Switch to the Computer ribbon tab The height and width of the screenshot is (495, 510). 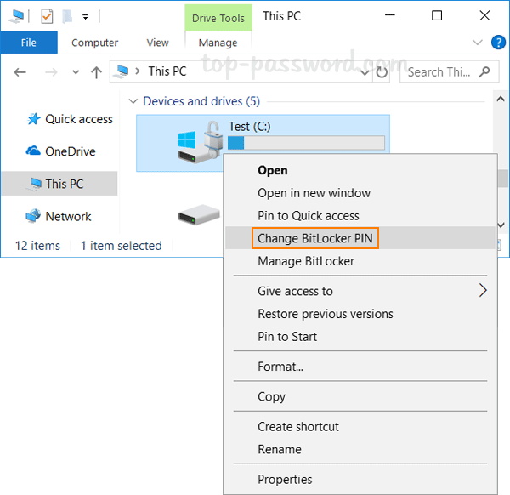click(94, 43)
